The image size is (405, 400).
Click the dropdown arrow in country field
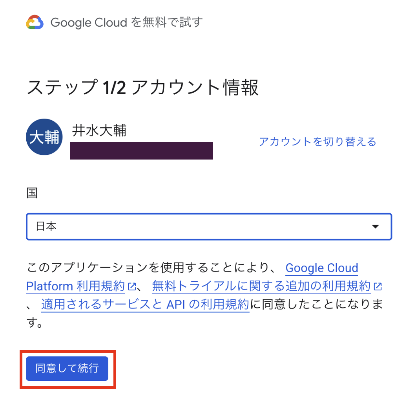(x=375, y=226)
